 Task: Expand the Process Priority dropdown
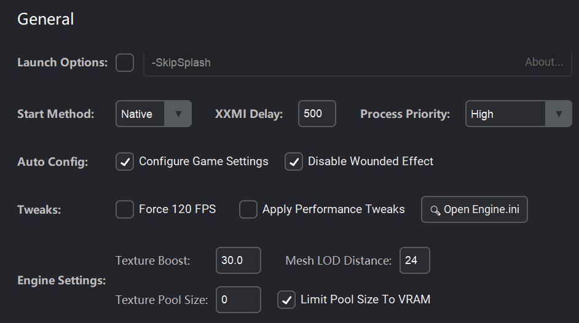[x=518, y=114]
